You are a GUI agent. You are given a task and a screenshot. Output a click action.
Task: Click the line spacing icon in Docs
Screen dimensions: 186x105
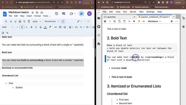76,27
